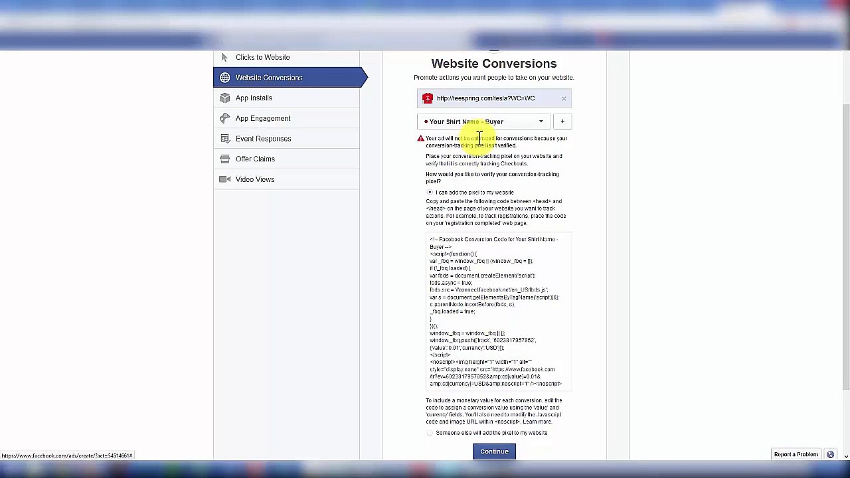Click the 'Place your conversion-tracking pixel' text

pos(494,160)
